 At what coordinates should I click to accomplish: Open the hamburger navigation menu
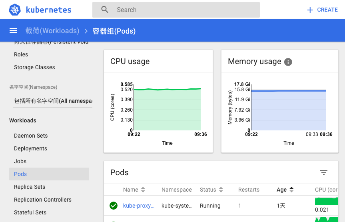[x=13, y=31]
